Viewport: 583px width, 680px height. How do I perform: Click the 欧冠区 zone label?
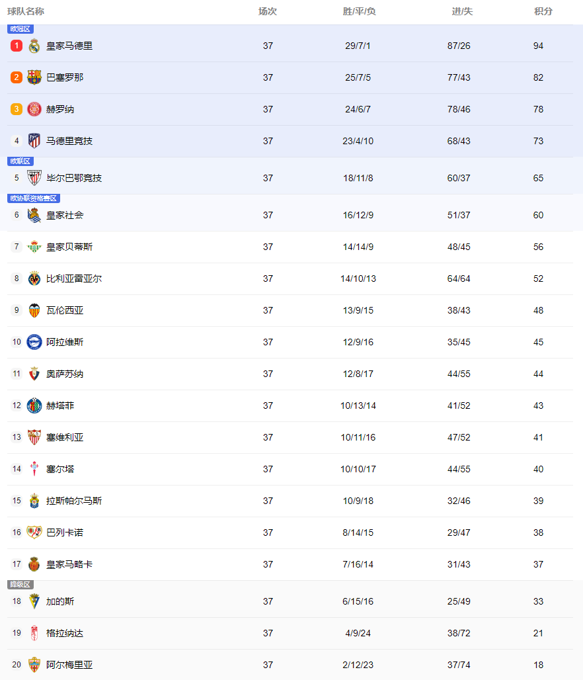click(20, 29)
